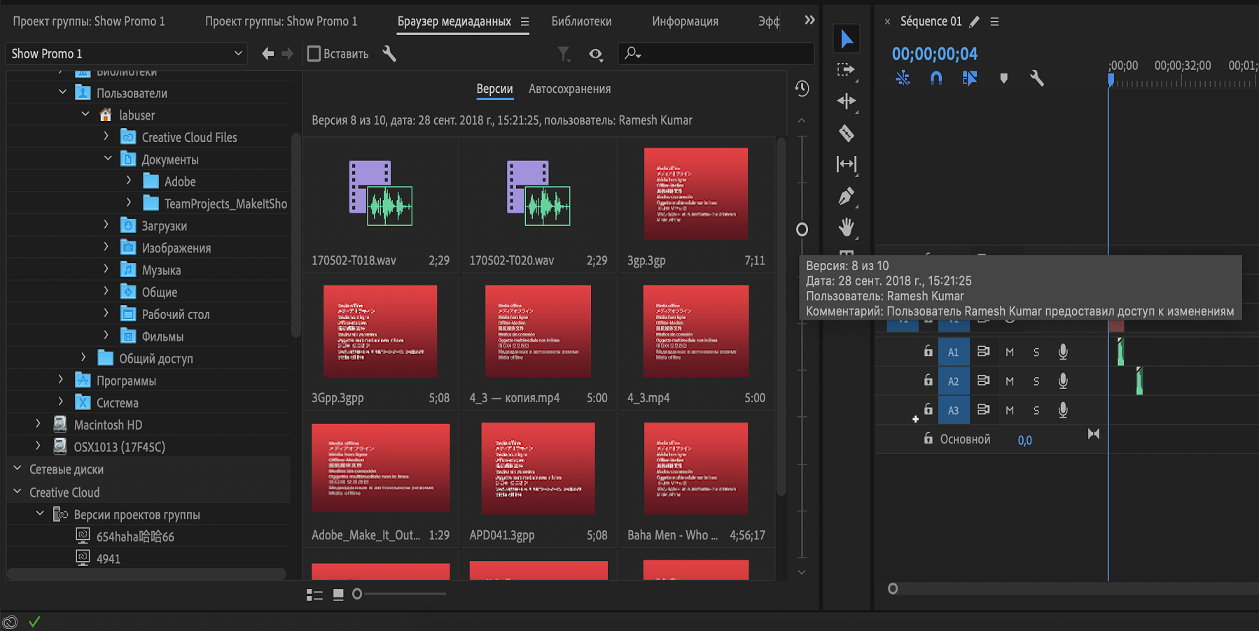Expand the Macintosh HD drive
This screenshot has height=631, width=1259.
pos(38,424)
